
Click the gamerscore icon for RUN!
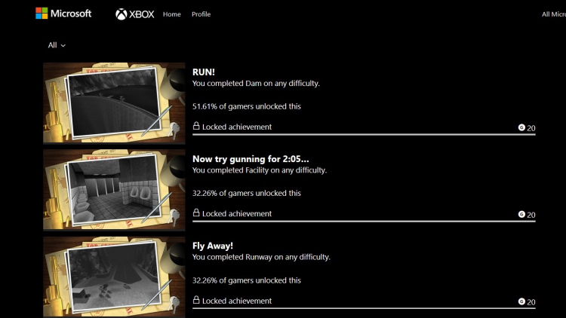pos(521,127)
